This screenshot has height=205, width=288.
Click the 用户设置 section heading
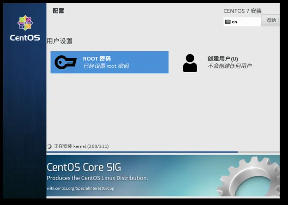pos(60,41)
